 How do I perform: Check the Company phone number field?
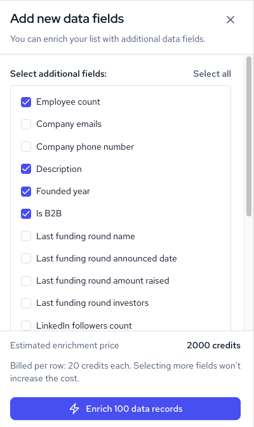[x=26, y=147]
